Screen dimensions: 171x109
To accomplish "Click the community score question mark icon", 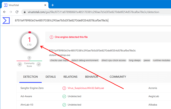I will click(x=29, y=58).
